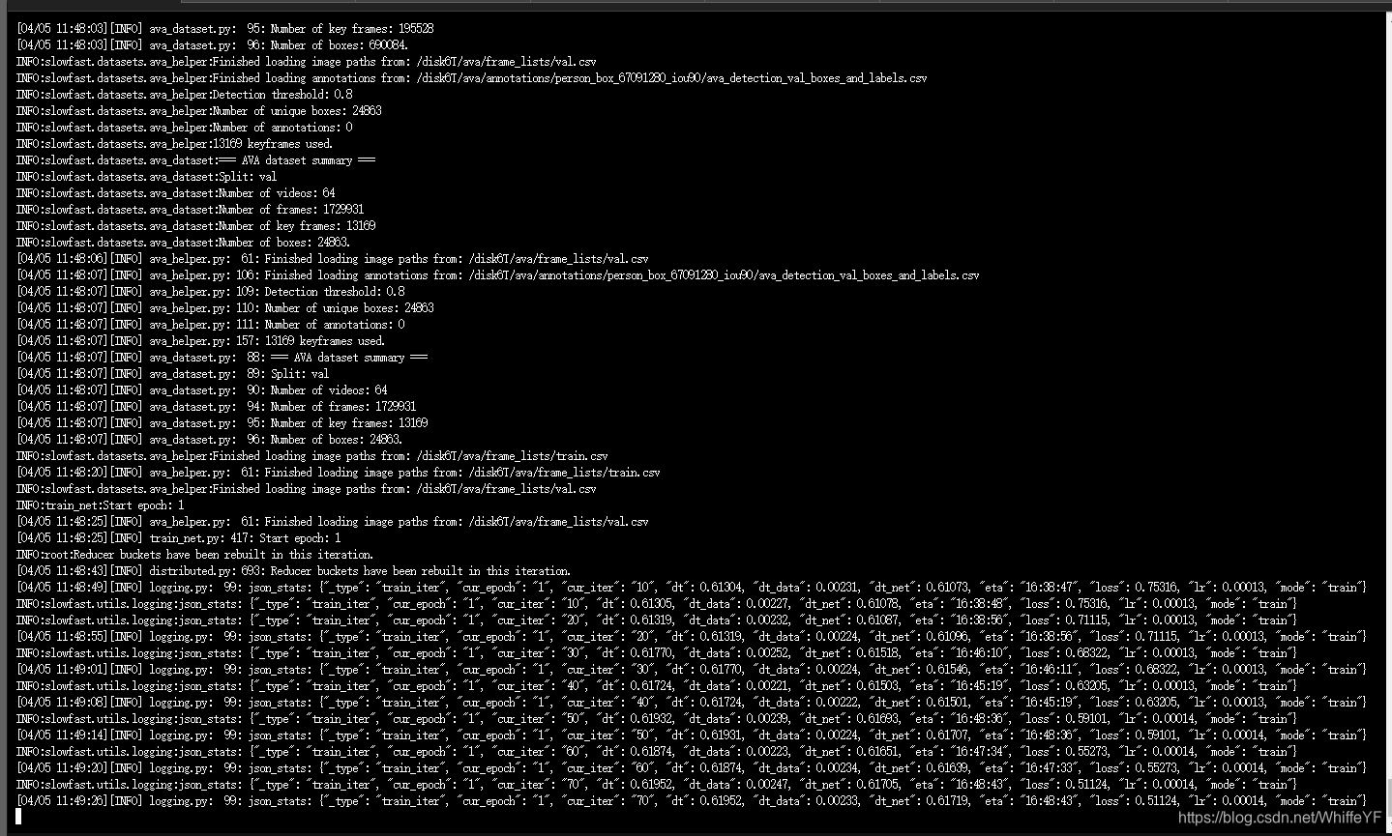
Task: Select the log line timestamped 11:48:20
Action: (x=338, y=473)
